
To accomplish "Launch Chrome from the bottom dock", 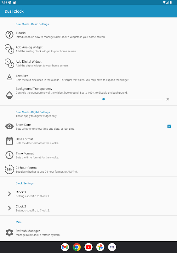I will 77,247.
